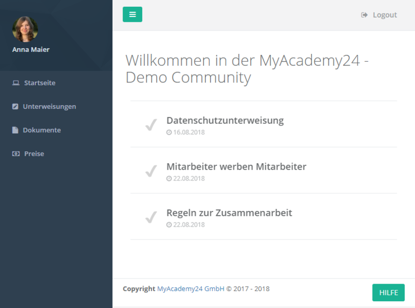This screenshot has width=415, height=308.
Task: Open Anna Maier's profile picture
Action: [25, 30]
